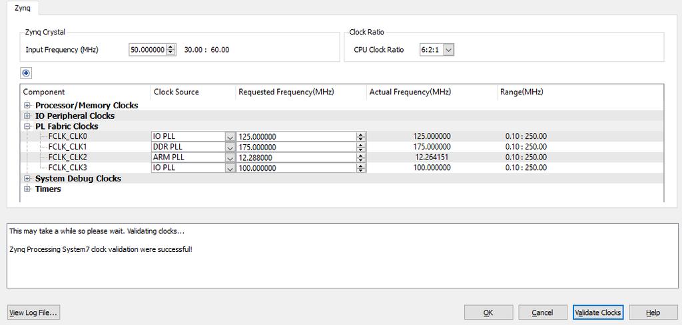Click the Range(MHz) column header
The height and width of the screenshot is (325, 682).
[580, 92]
